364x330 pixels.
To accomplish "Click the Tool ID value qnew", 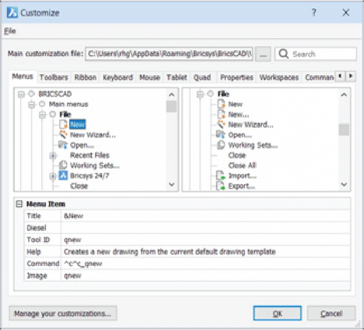I will point(72,240).
